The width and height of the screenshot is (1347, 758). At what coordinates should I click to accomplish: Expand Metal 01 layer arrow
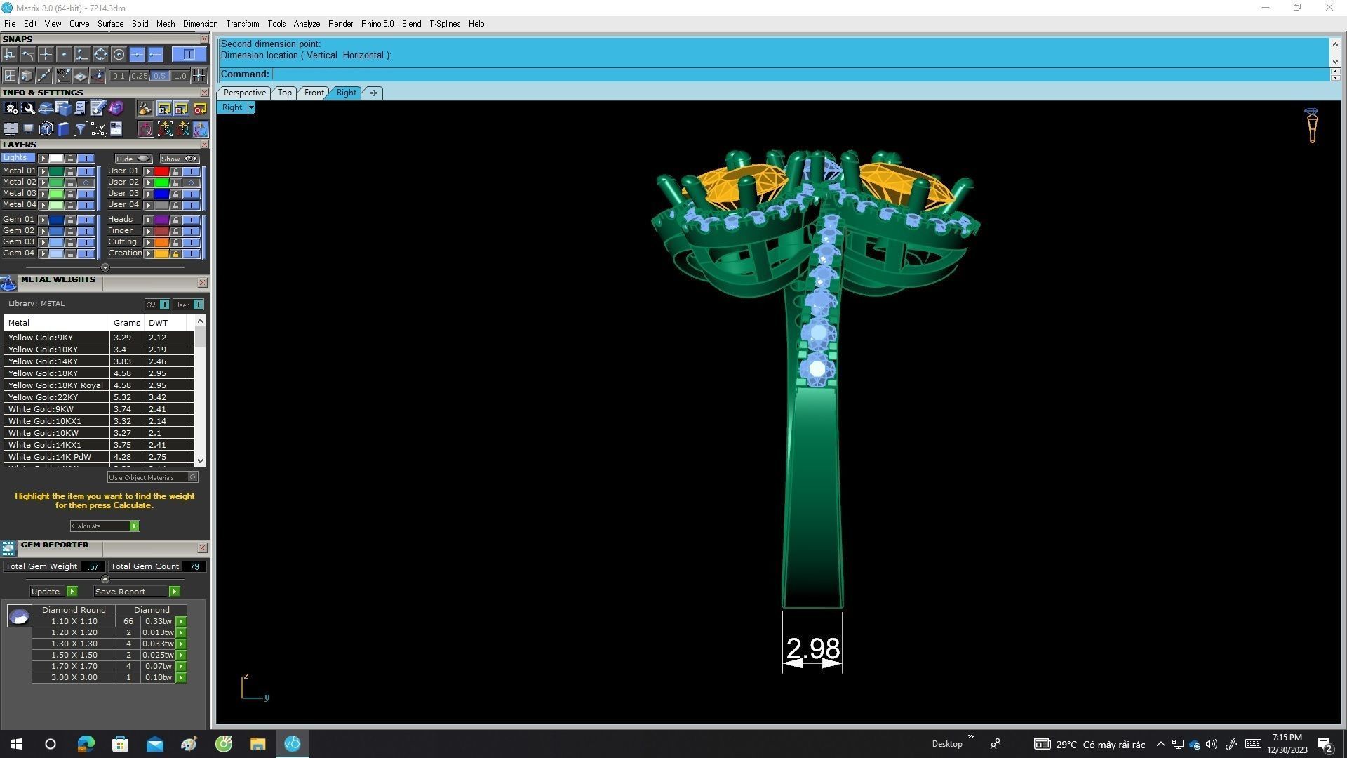(43, 171)
